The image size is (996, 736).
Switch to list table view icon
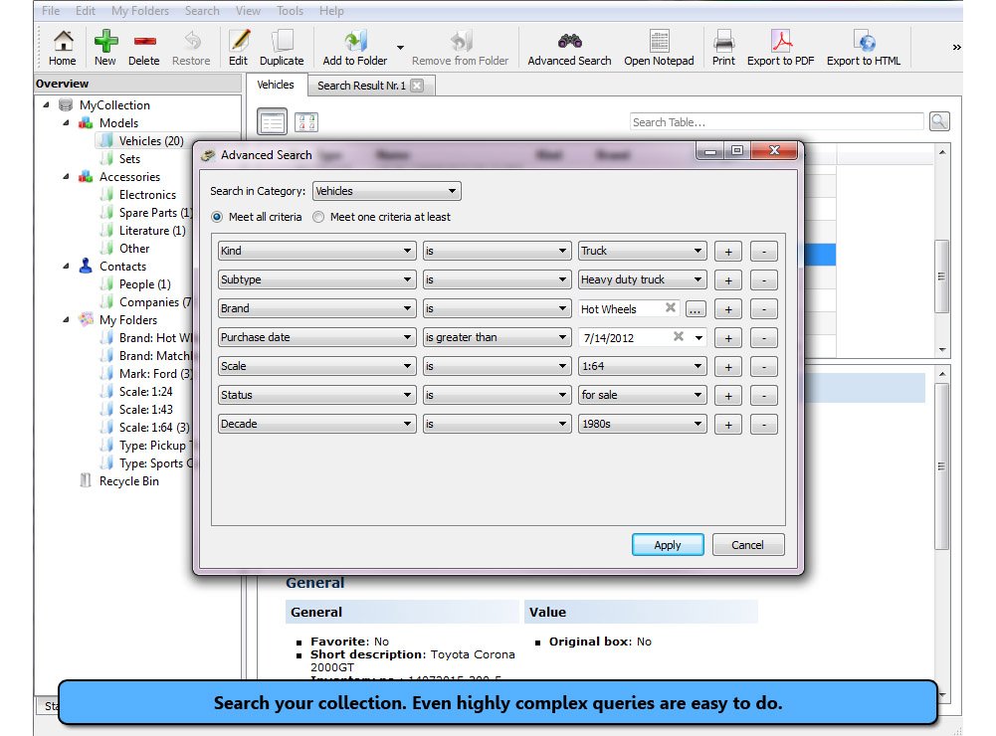[x=272, y=122]
